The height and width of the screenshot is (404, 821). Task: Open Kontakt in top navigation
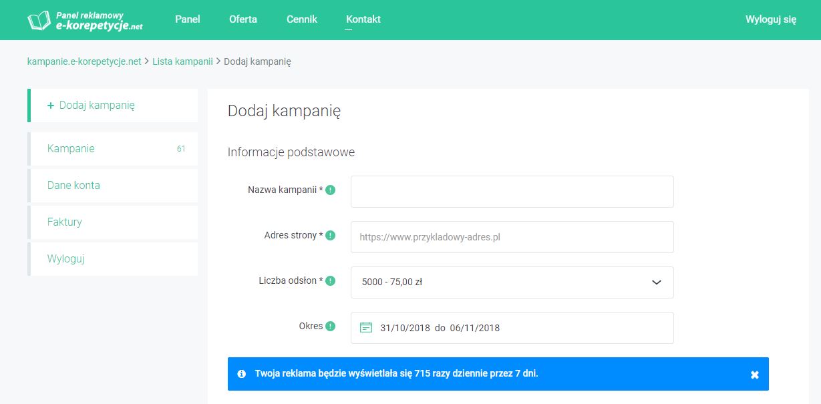[363, 19]
